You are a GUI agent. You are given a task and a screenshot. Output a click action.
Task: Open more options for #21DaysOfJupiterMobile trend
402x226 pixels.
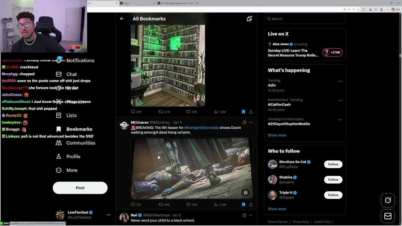pyautogui.click(x=340, y=120)
